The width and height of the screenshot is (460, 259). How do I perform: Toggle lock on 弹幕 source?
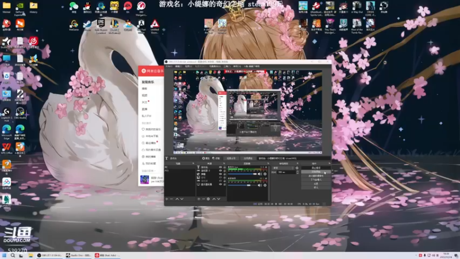coord(224,174)
